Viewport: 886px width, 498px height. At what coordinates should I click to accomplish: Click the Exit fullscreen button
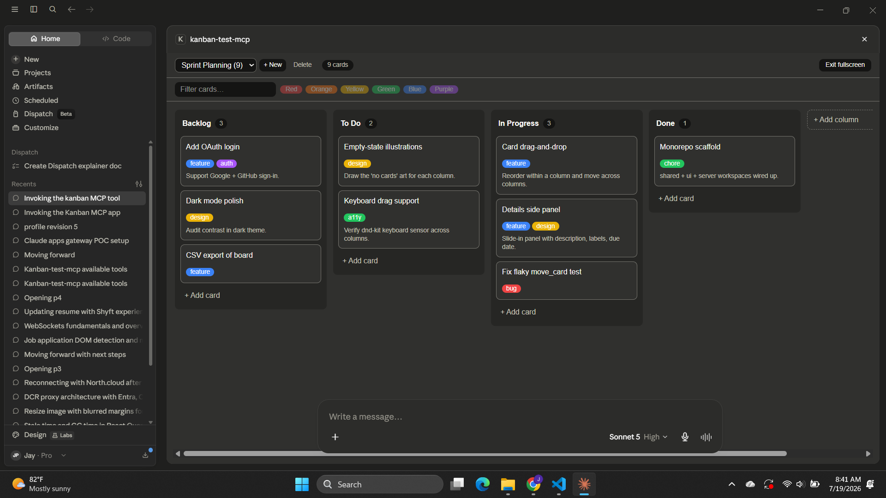tap(845, 65)
